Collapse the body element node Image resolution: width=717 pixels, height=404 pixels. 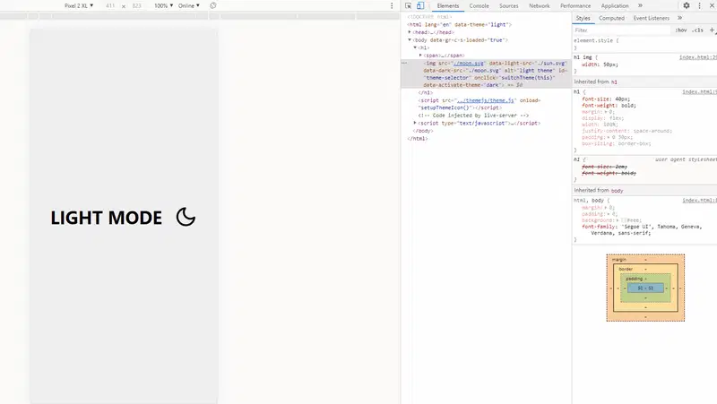410,39
